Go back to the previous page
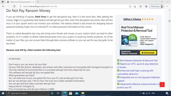The image size is (171, 96). 3,6
